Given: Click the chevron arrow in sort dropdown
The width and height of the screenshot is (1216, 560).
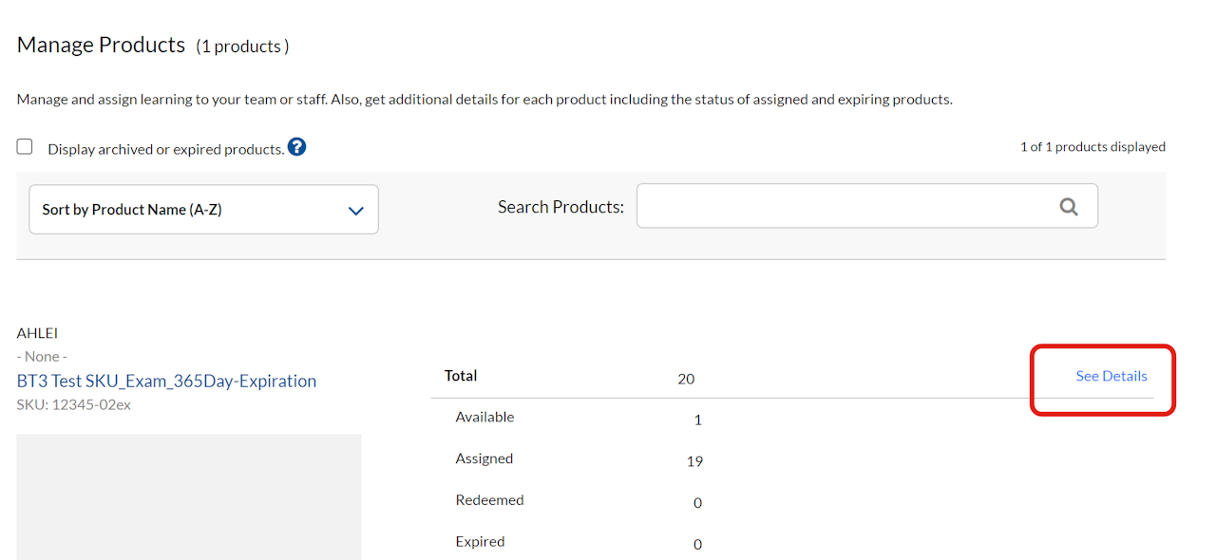Looking at the screenshot, I should pyautogui.click(x=356, y=211).
